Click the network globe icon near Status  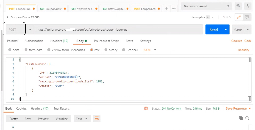click(x=146, y=109)
